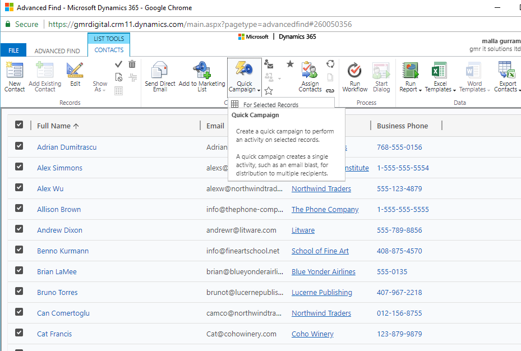Click the Deactivate document icon
The width and height of the screenshot is (521, 351).
coord(119,77)
